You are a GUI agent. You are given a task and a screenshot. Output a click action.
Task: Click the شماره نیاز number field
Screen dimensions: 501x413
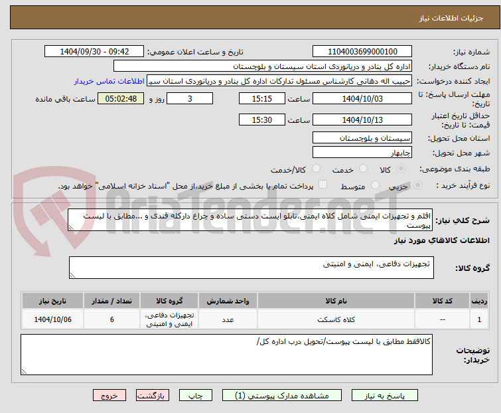(362, 52)
